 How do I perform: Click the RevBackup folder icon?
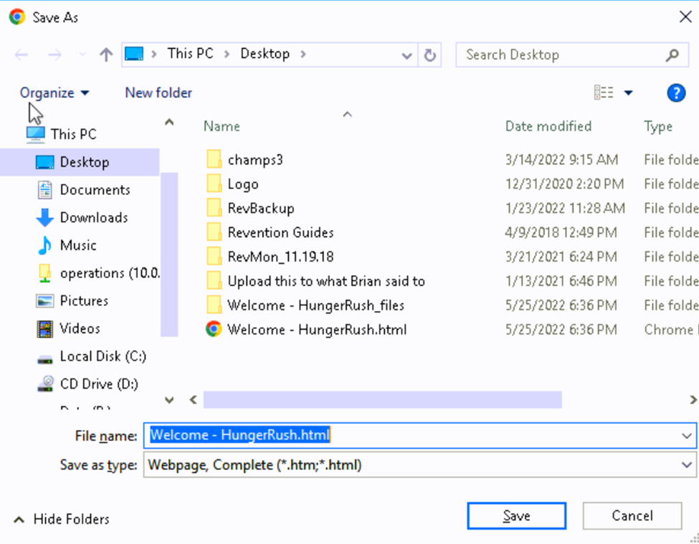pyautogui.click(x=214, y=208)
